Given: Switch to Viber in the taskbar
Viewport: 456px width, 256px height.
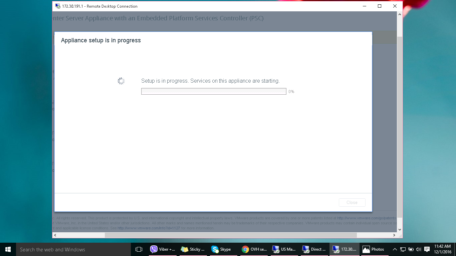Looking at the screenshot, I should click(x=163, y=249).
